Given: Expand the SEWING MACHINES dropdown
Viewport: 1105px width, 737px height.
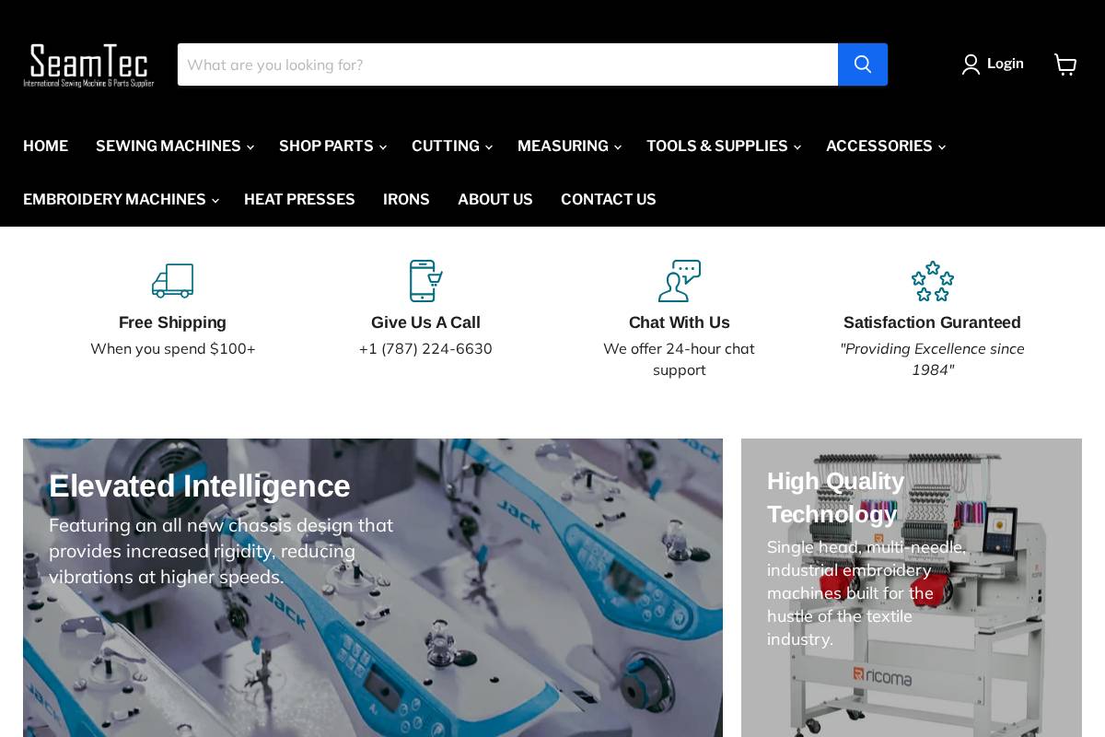Looking at the screenshot, I should (169, 146).
